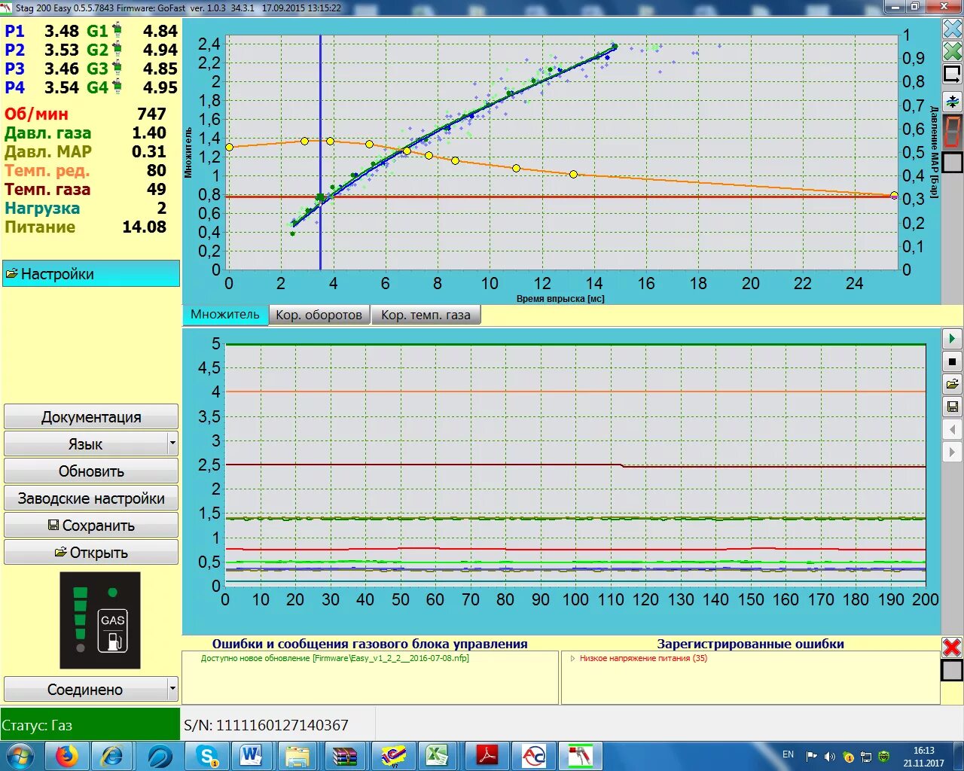Step oscilloscope back with the left arrow

coord(952,429)
